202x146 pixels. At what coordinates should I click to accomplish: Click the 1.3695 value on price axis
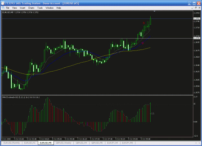197,42
